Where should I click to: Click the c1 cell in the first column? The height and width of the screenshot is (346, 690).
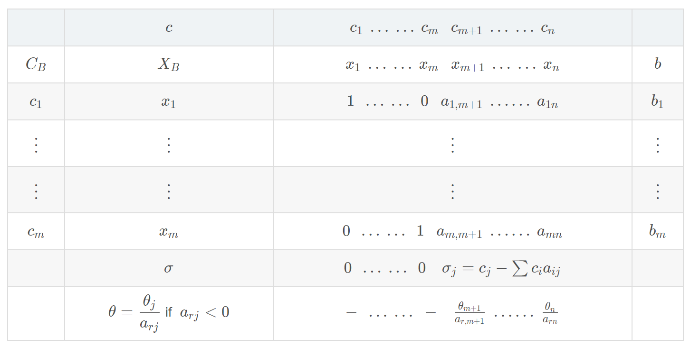tap(36, 102)
